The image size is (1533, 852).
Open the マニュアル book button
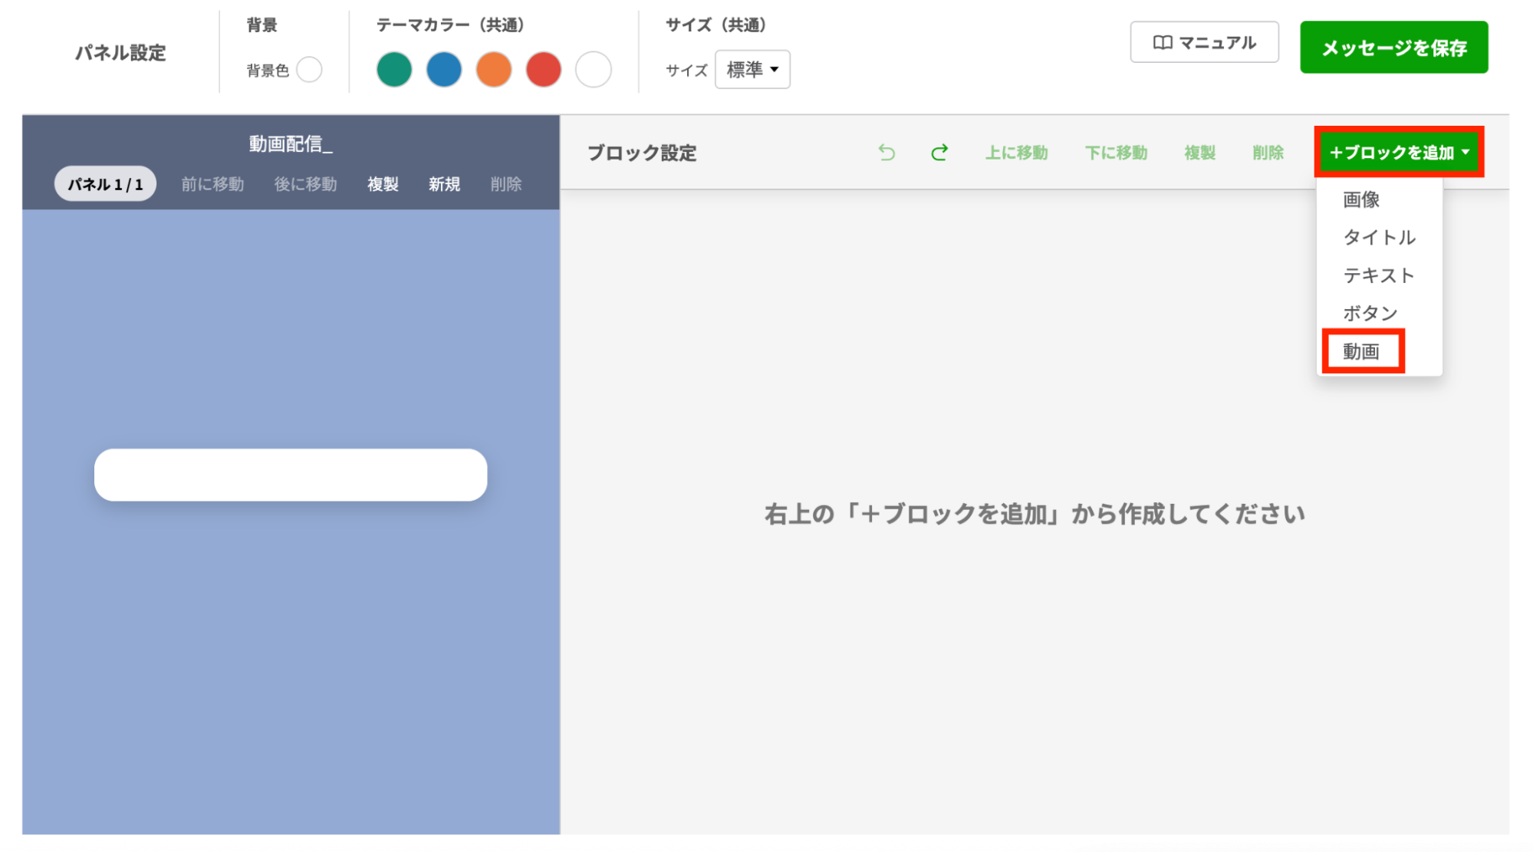(1204, 43)
